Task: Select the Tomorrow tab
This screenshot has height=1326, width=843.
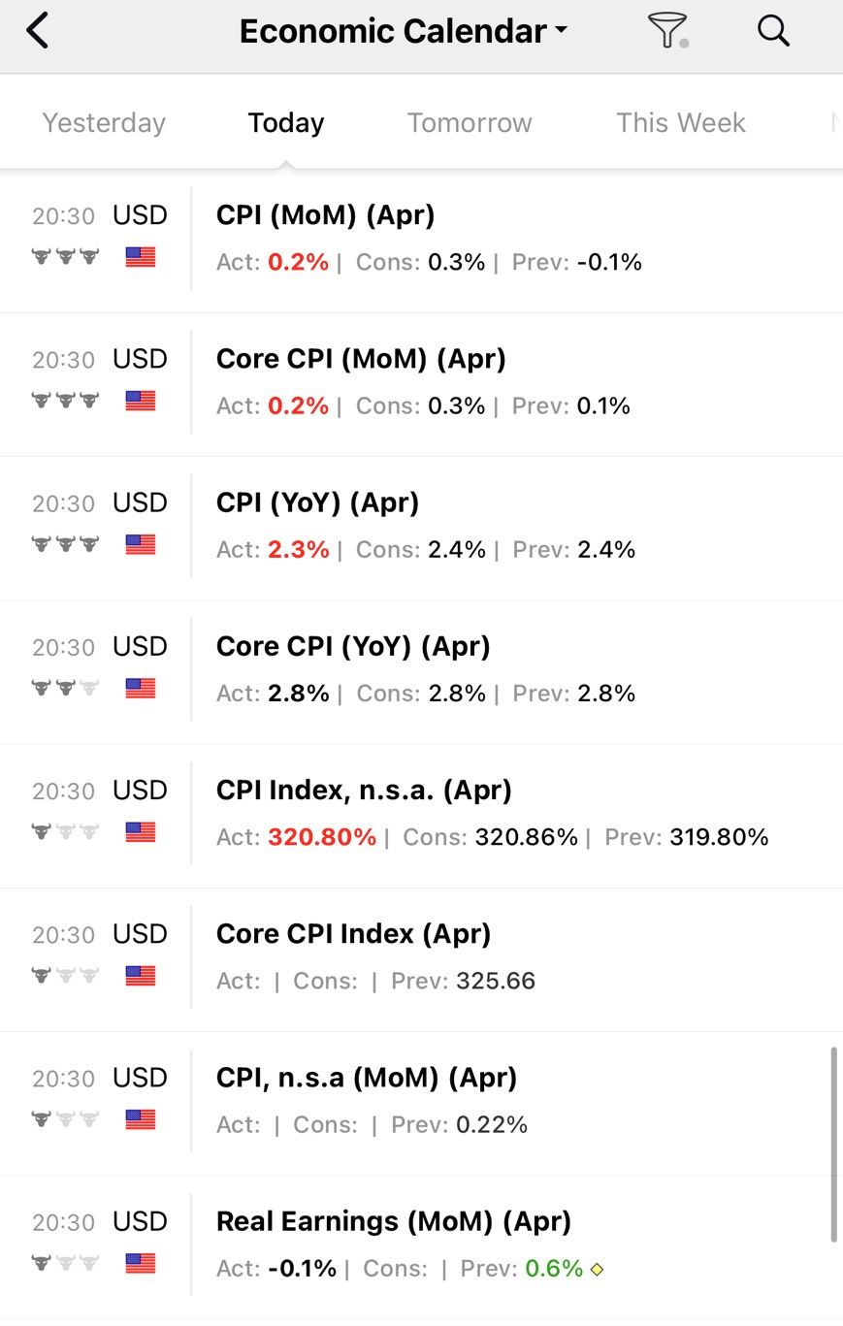Action: click(470, 123)
